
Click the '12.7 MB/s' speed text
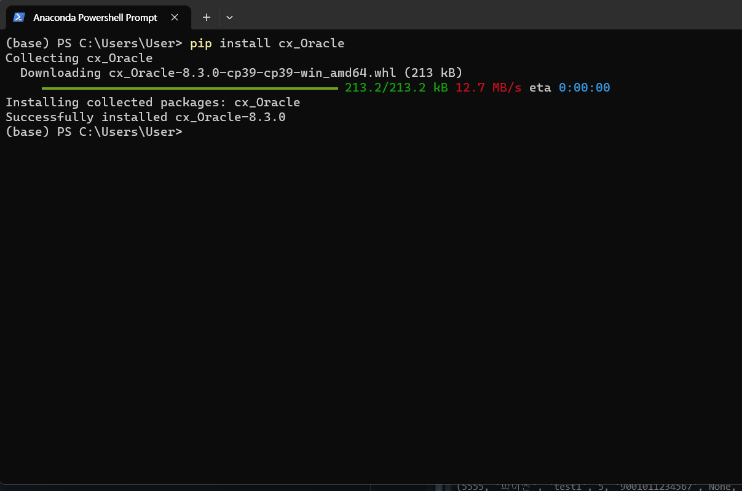[x=488, y=87]
